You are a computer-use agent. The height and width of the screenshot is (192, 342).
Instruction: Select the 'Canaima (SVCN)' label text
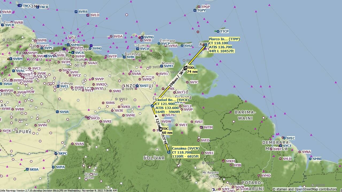[x=186, y=148]
